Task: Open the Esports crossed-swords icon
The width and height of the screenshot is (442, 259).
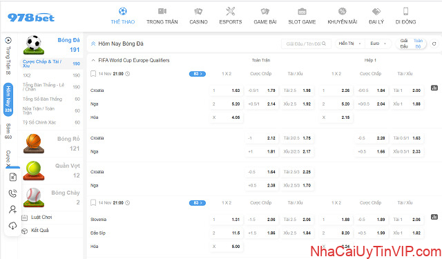Action: tap(230, 11)
